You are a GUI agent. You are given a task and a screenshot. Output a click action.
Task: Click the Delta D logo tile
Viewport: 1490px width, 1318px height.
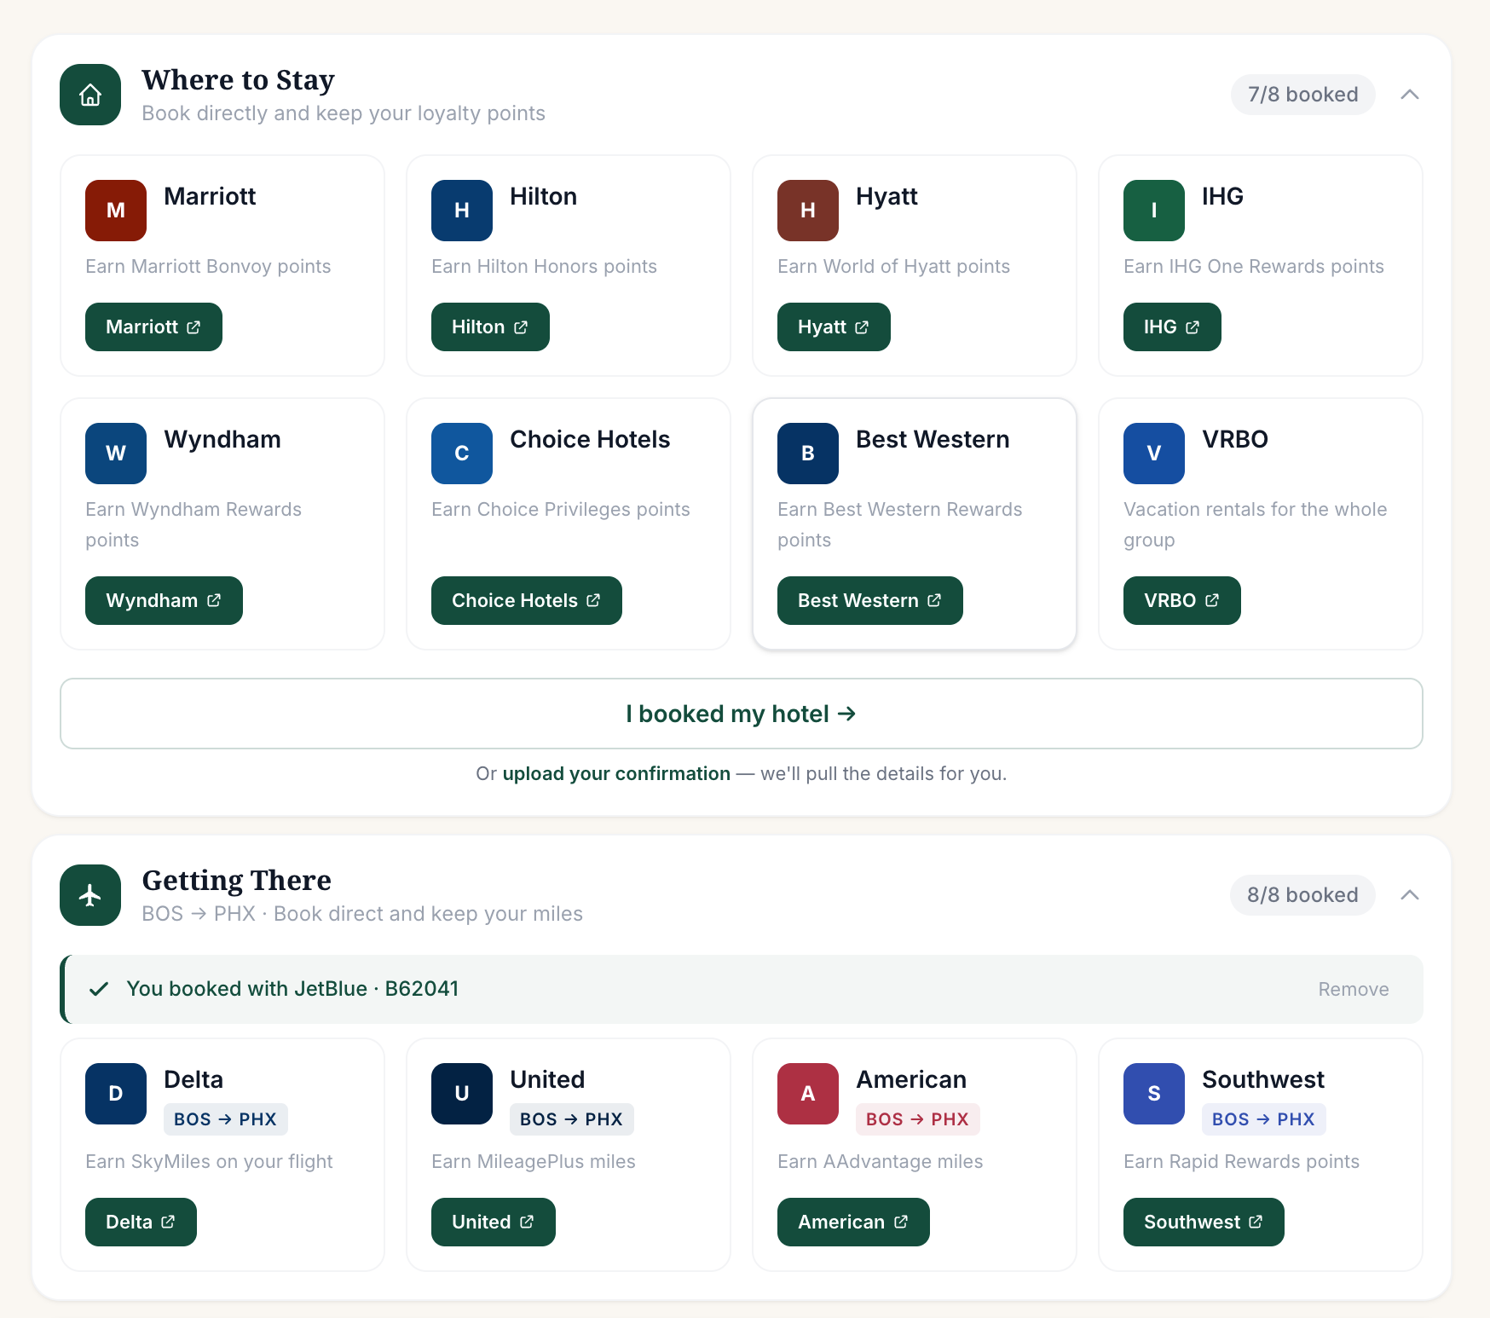click(x=116, y=1094)
